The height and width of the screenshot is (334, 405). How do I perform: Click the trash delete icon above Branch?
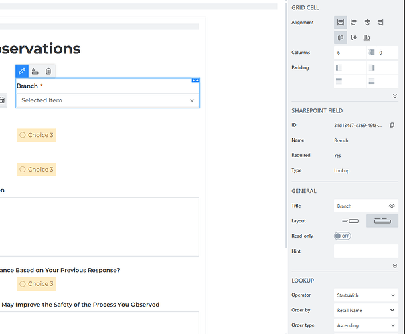tap(48, 71)
